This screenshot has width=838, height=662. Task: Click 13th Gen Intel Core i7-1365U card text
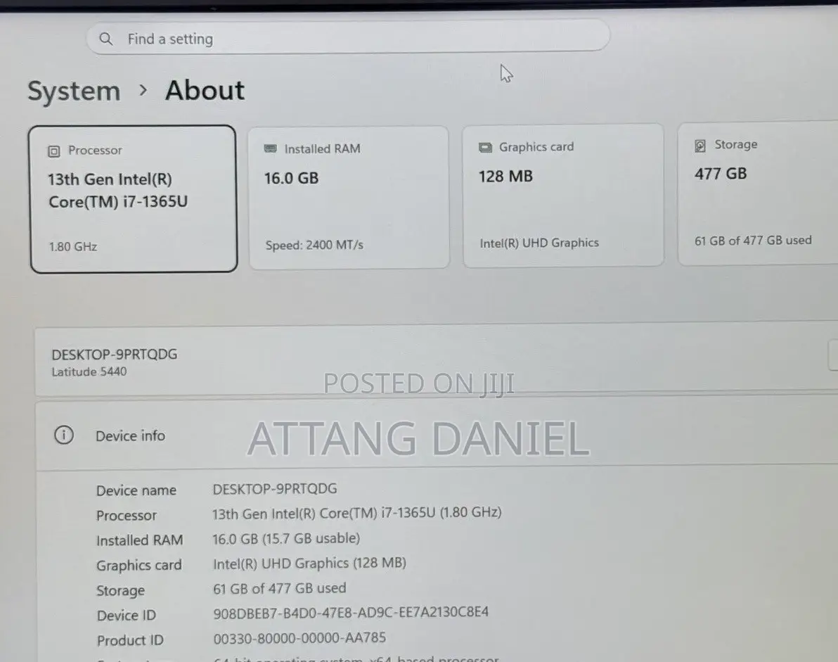pyautogui.click(x=118, y=191)
